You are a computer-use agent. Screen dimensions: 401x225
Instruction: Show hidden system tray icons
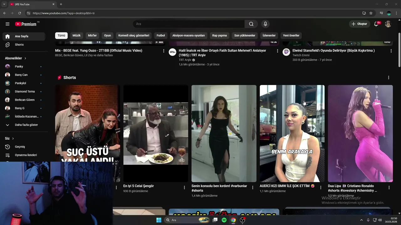pyautogui.click(x=361, y=220)
